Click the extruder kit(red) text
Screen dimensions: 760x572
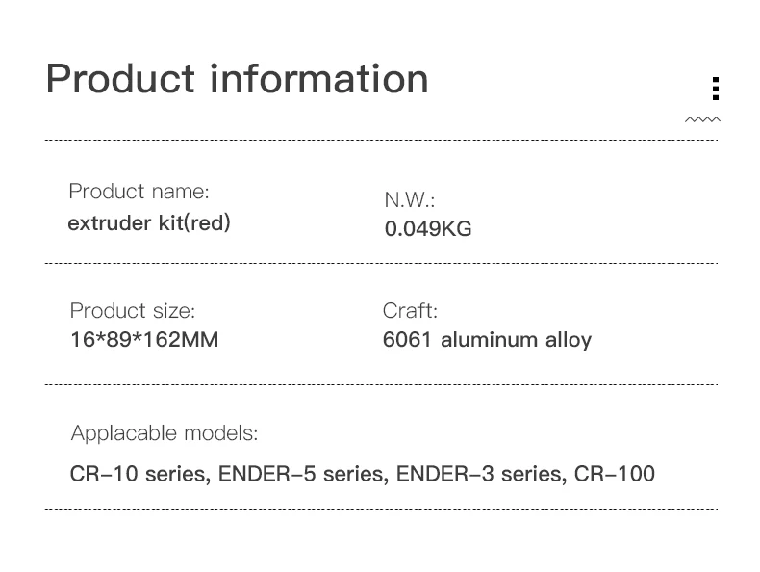149,223
